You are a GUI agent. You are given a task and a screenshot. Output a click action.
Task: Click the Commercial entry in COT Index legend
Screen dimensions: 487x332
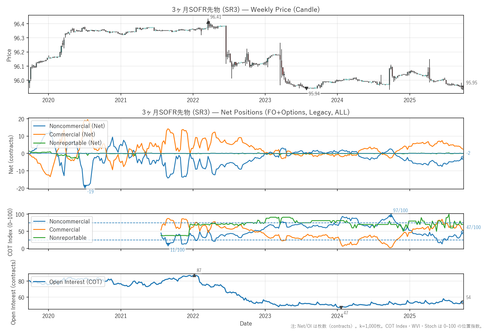click(65, 230)
